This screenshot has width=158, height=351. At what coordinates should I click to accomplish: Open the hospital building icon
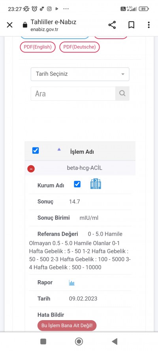[96, 184]
